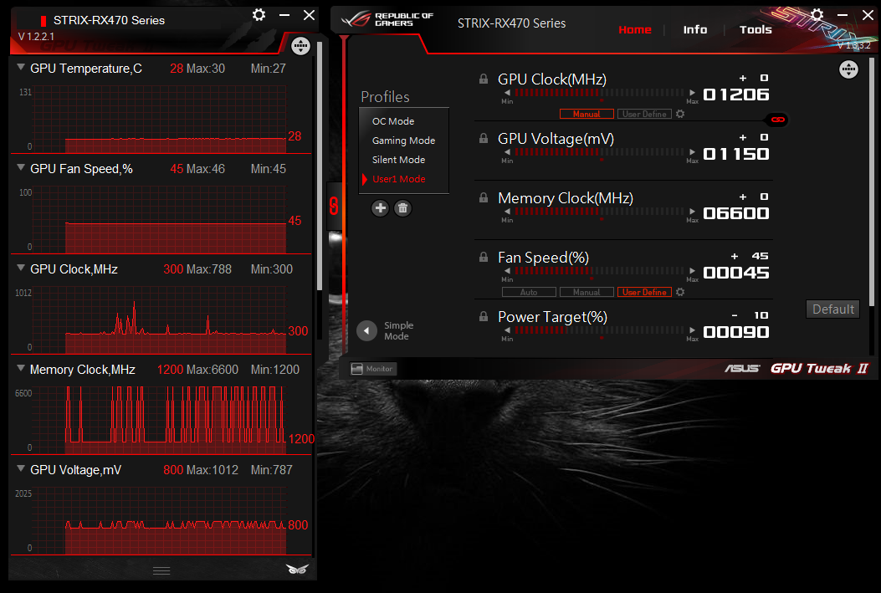The image size is (881, 593).
Task: Click the lock icon beside Power Target(%)
Action: point(484,317)
